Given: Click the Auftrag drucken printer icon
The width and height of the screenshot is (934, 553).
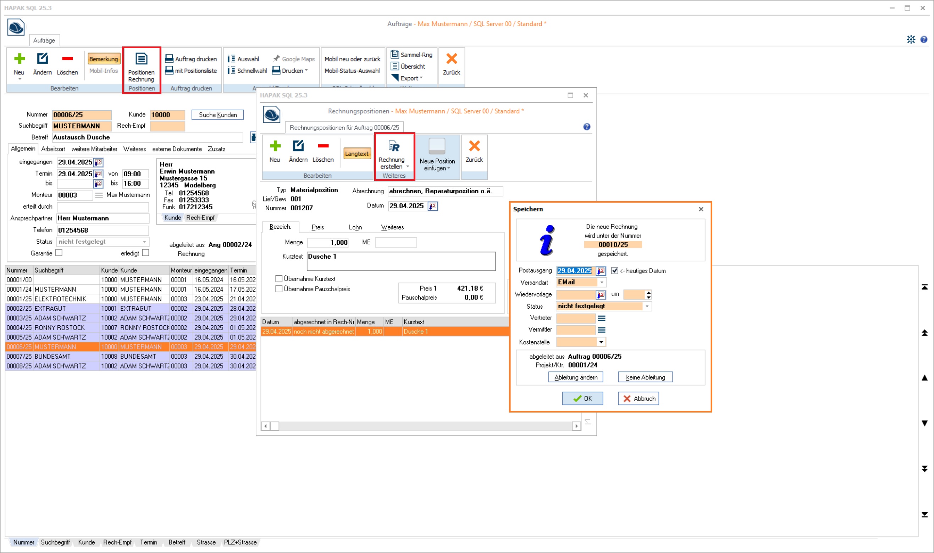Looking at the screenshot, I should (169, 59).
